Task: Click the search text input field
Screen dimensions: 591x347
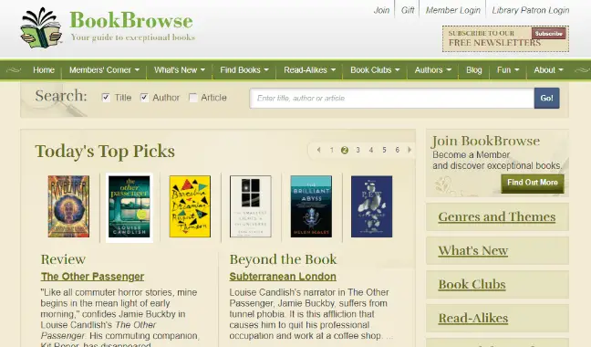Action: (392, 98)
